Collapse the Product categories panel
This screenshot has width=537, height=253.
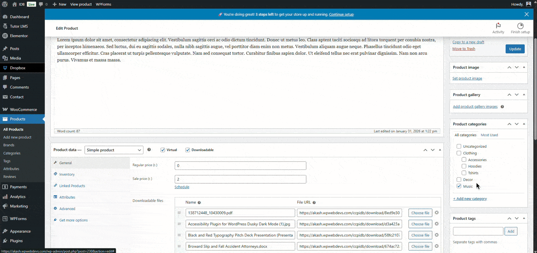(524, 124)
